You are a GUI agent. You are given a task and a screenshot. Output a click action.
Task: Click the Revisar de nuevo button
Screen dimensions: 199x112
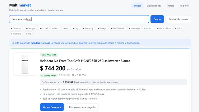pyautogui.click(x=178, y=19)
